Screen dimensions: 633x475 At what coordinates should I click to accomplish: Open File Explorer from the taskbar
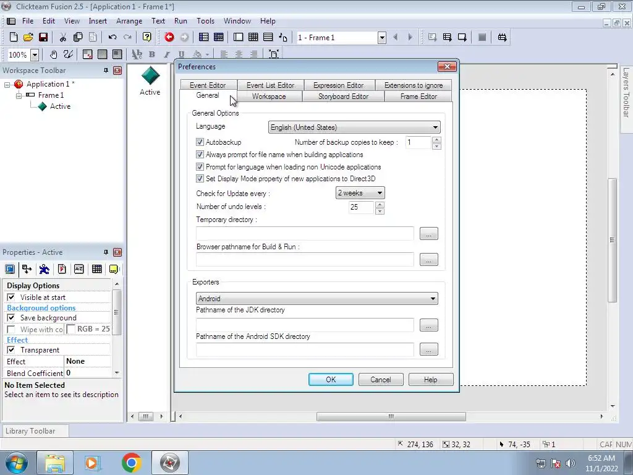point(55,463)
